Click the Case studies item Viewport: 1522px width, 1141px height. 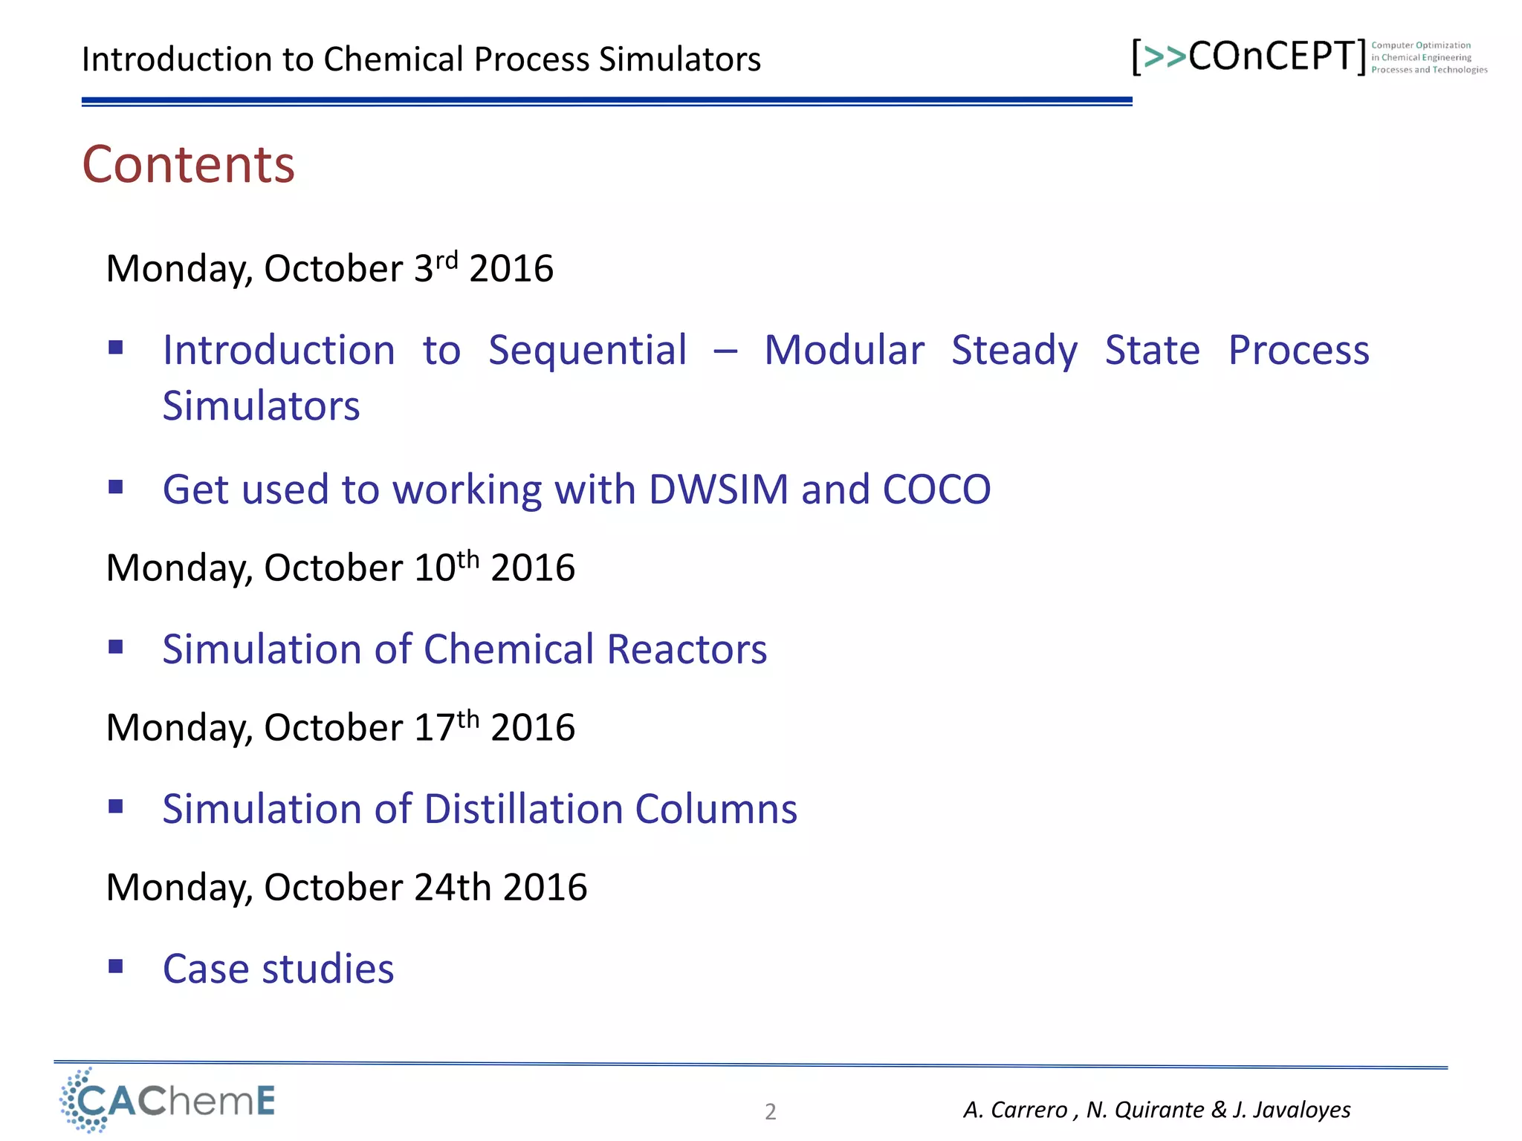pyautogui.click(x=279, y=969)
